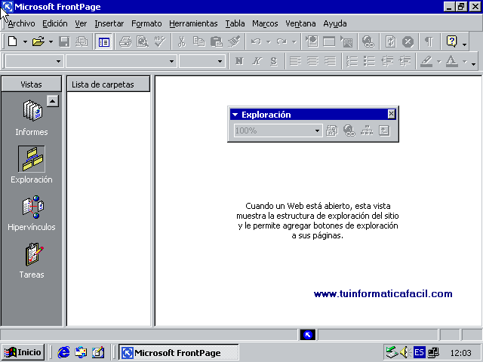
Task: Open the Font Color dropdown arrow
Action: (464, 62)
